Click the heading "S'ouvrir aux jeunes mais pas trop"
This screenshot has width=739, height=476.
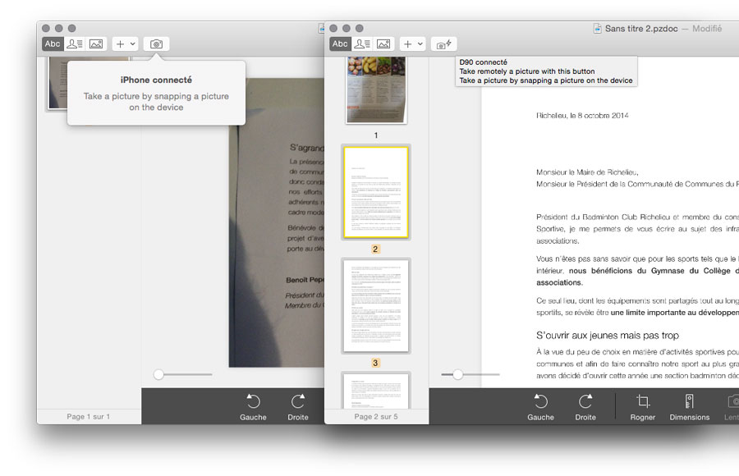coord(608,336)
